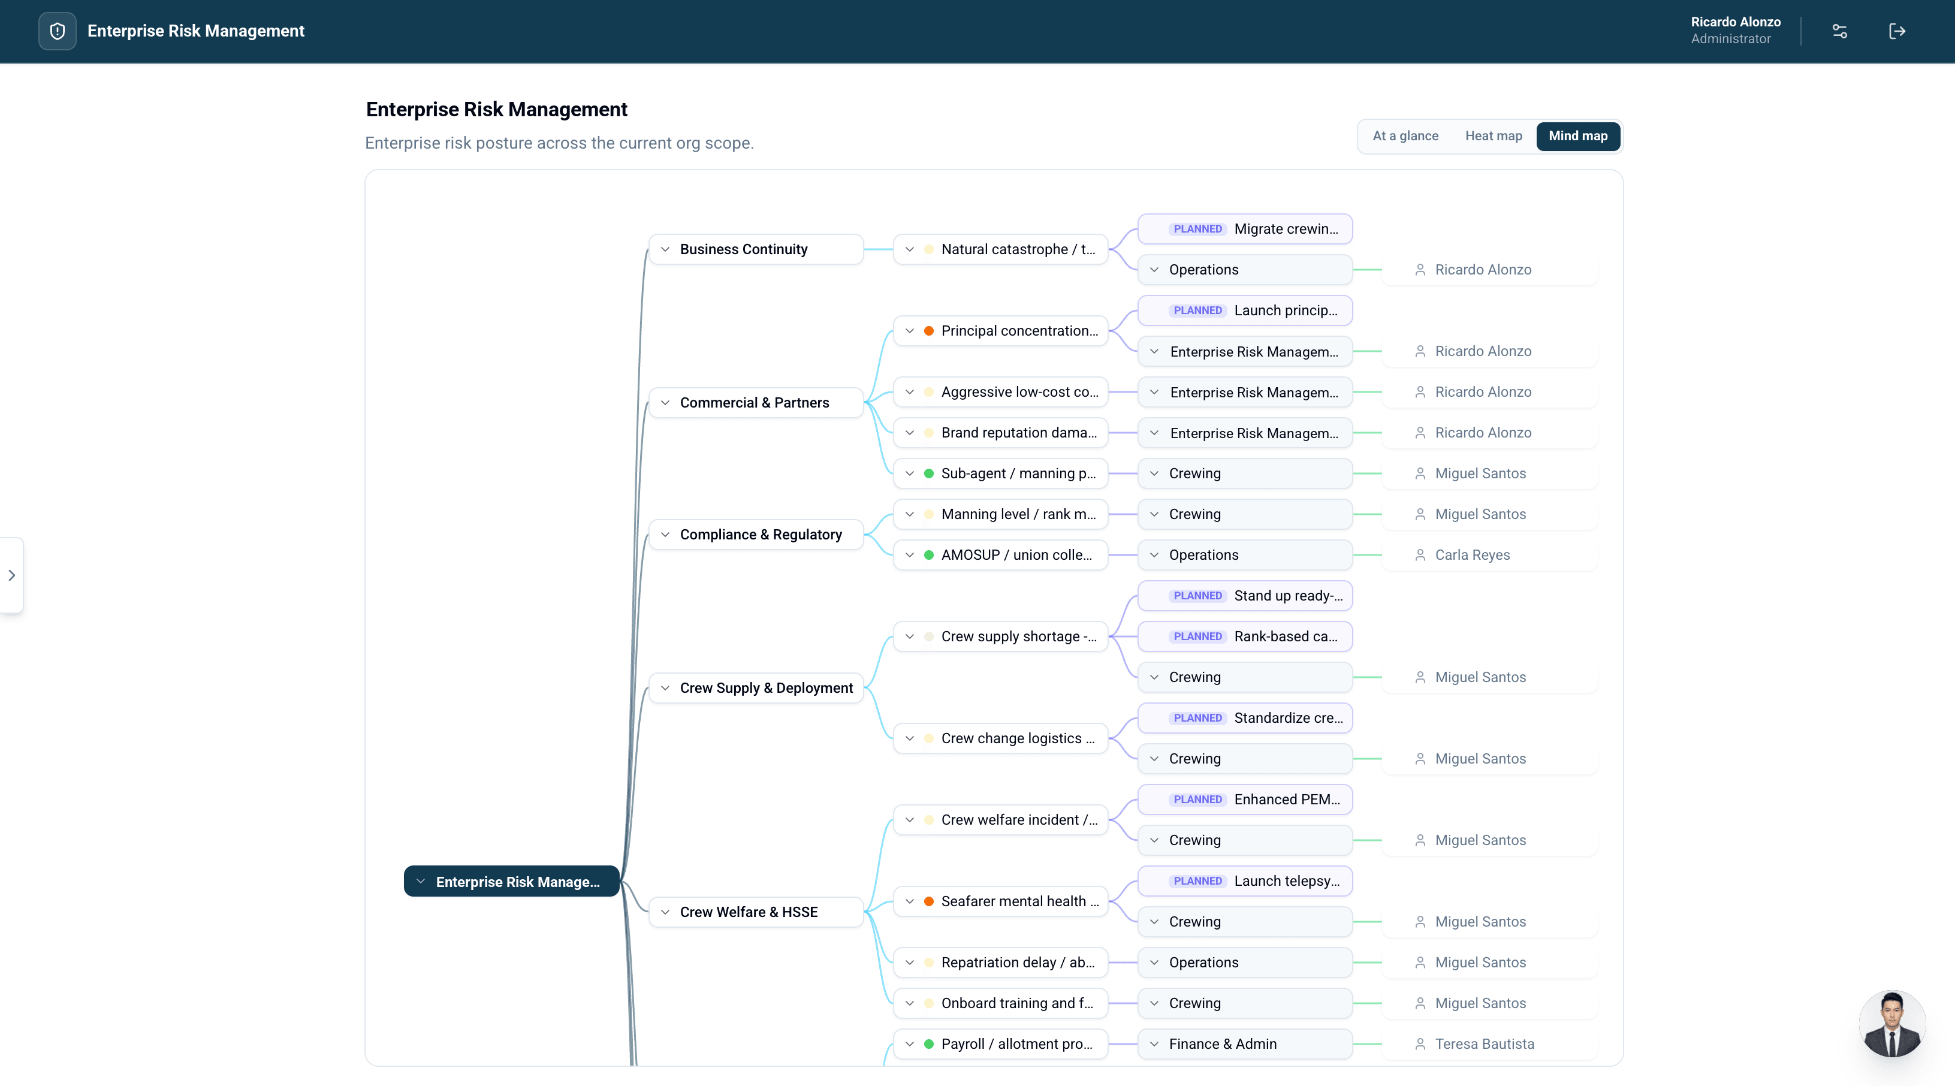Image resolution: width=1955 pixels, height=1086 pixels.
Task: Expand the left sidebar panel arrow
Action: click(x=11, y=575)
